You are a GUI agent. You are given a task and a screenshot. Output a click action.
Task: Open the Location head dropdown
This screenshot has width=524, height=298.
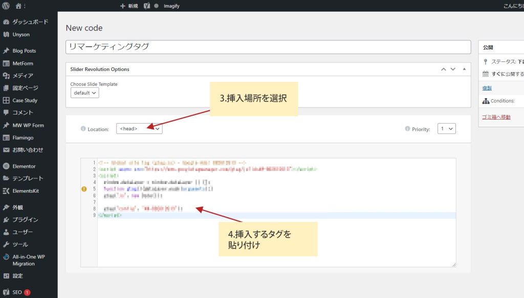click(x=139, y=129)
